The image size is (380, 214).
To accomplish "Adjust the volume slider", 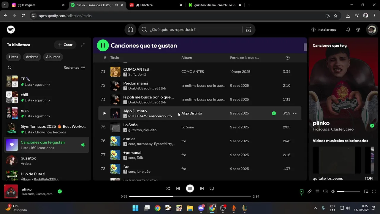I will [349, 192].
